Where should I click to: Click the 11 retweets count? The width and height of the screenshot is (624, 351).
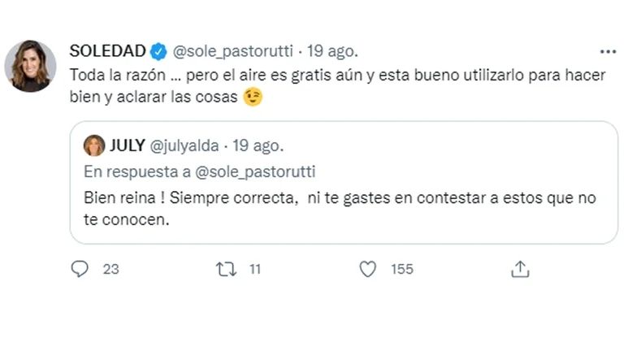click(x=254, y=269)
